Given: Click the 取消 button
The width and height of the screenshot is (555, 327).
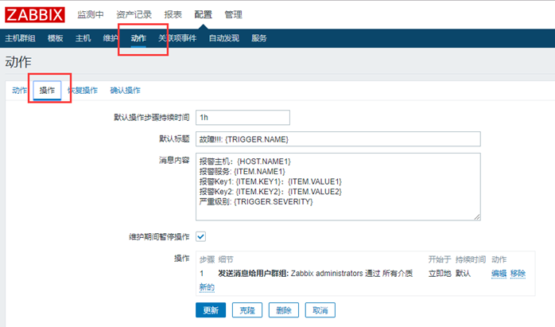Looking at the screenshot, I should coord(320,310).
